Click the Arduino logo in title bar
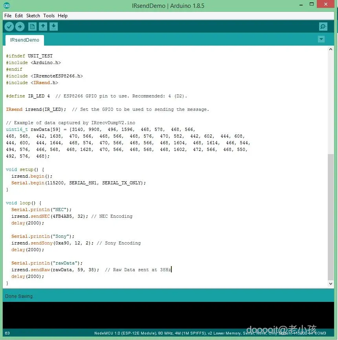338x340 pixels. [x=7, y=6]
